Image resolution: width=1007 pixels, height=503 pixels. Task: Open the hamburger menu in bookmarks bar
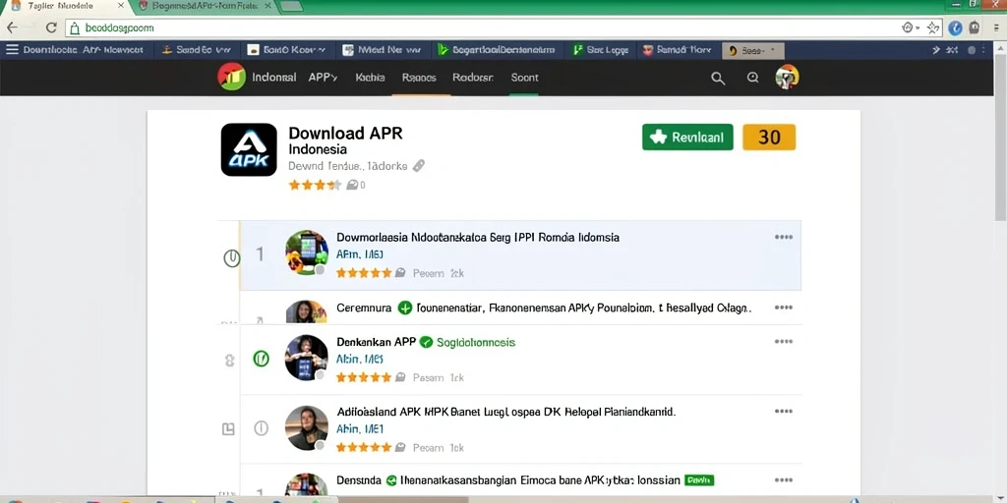[x=12, y=49]
